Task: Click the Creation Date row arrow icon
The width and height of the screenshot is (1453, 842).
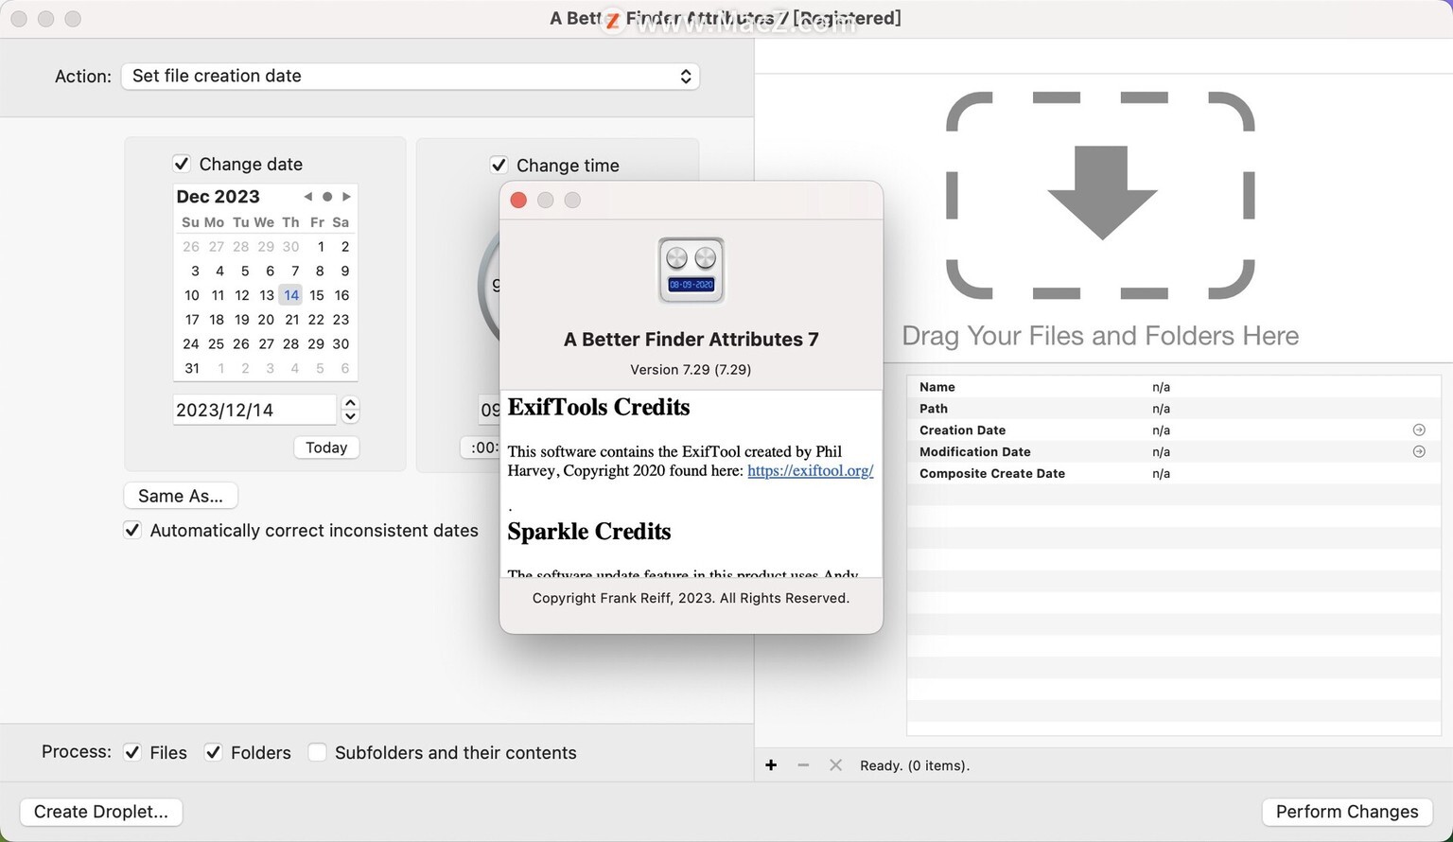Action: [x=1419, y=430]
